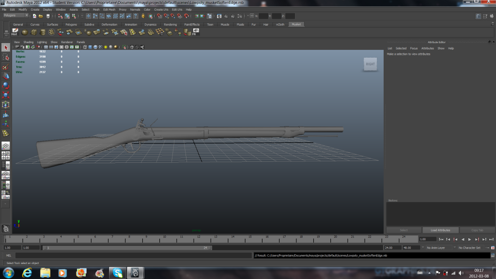Toggle snap to view planes
Image resolution: width=496 pixels, height=279 pixels.
(x=180, y=16)
